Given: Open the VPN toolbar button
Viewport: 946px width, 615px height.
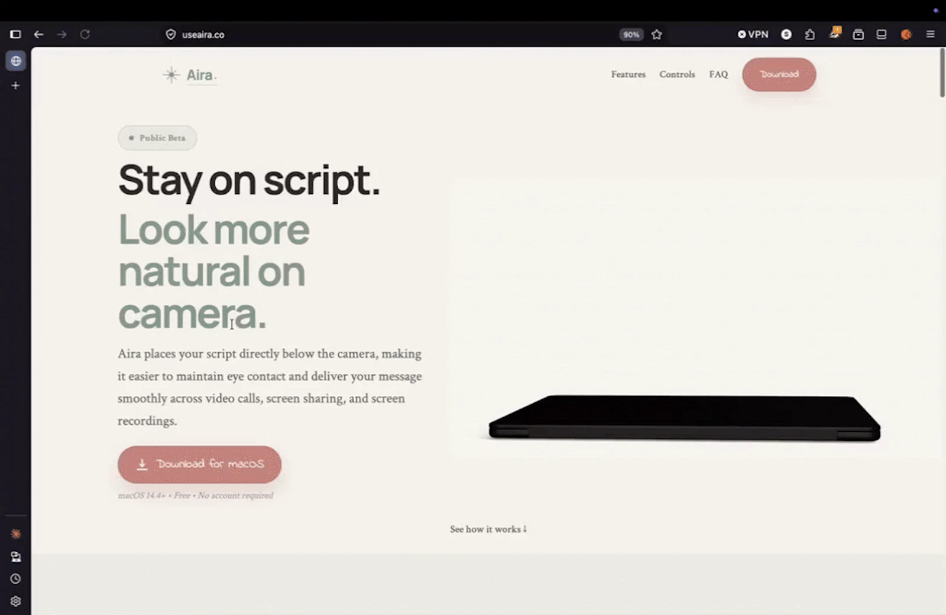Looking at the screenshot, I should (x=753, y=34).
